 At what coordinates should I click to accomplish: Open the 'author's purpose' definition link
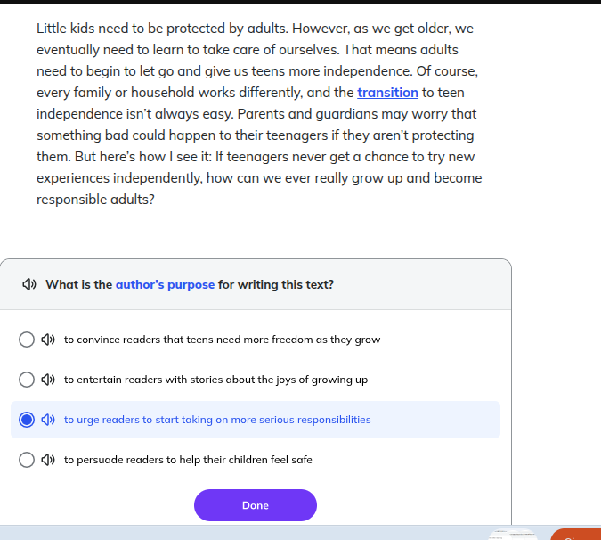(x=165, y=285)
